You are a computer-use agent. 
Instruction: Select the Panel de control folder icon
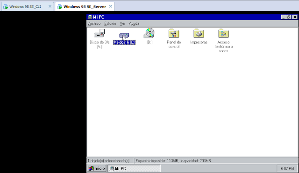(x=174, y=34)
